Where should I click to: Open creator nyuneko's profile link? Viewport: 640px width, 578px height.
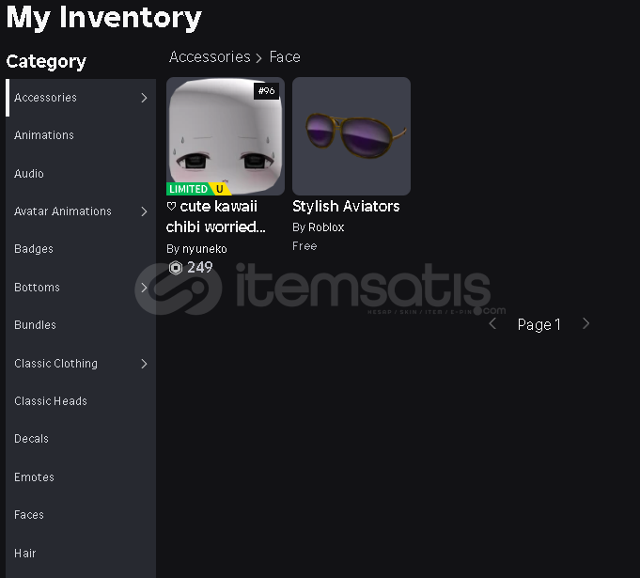(x=205, y=249)
